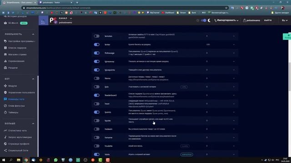Screen dimensions: 291x163
Task: Click the globe icon for profile page
Action: pos(5,144)
